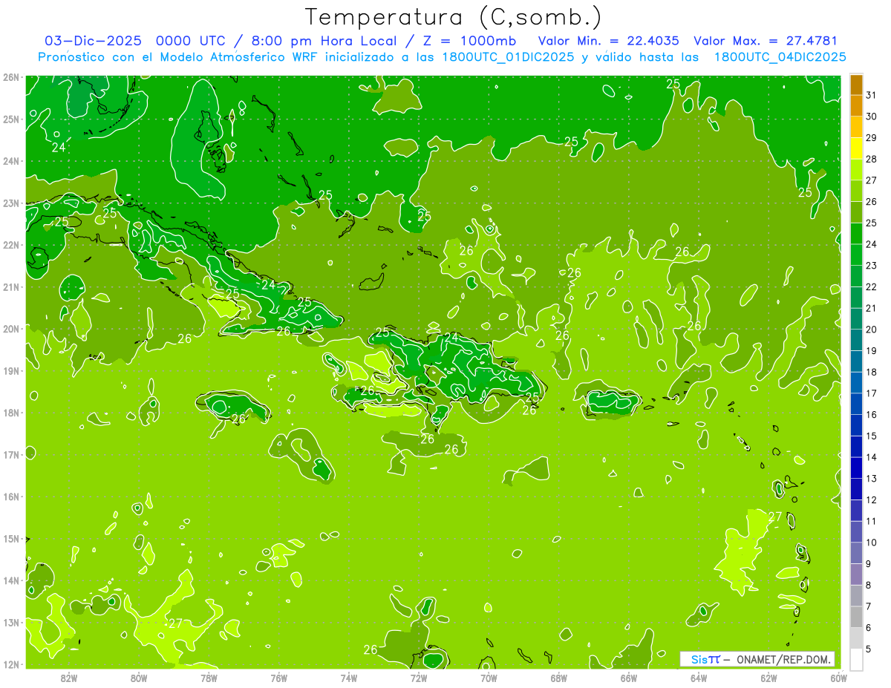This screenshot has height=688, width=891.
Task: Click the "29" value on the color scale
Action: pos(872,138)
